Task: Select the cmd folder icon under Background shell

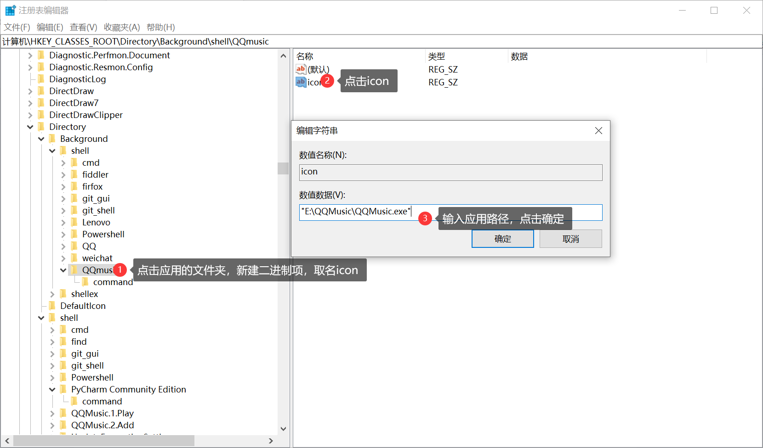Action: click(74, 162)
